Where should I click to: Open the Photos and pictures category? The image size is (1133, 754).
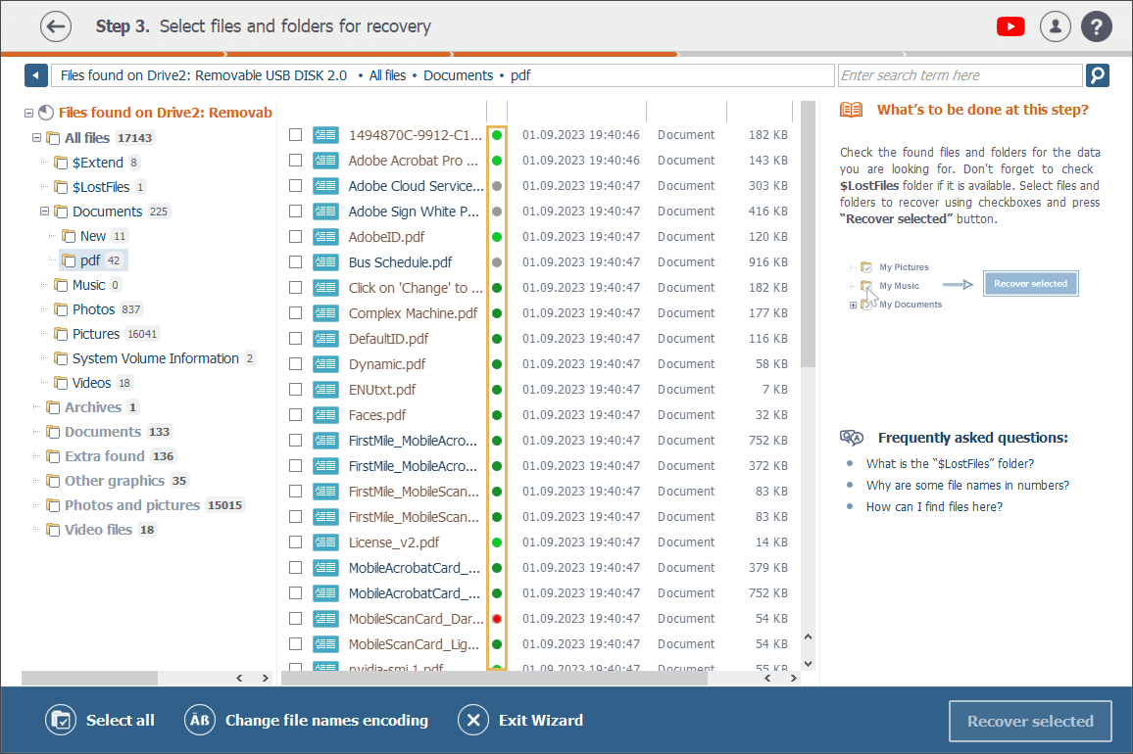click(131, 505)
